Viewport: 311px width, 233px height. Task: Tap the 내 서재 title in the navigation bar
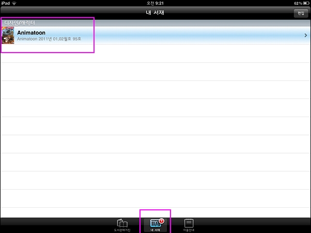coord(155,13)
